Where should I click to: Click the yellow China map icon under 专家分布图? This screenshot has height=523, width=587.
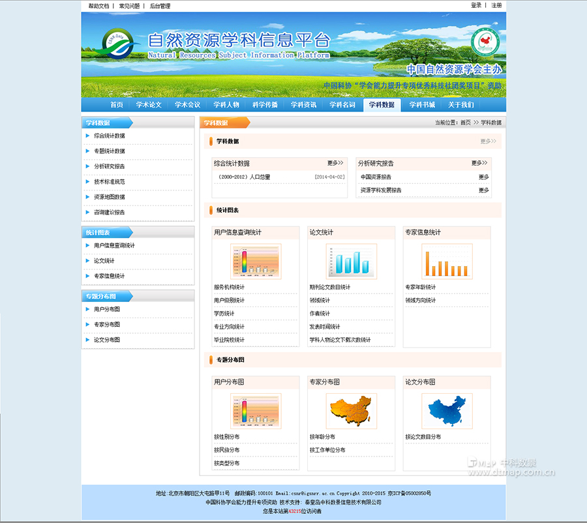click(350, 410)
